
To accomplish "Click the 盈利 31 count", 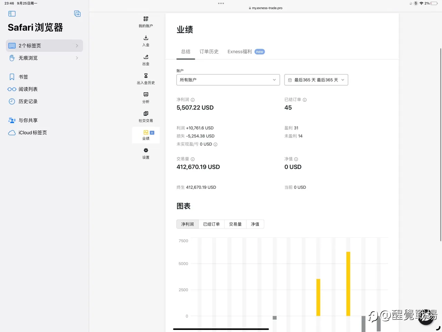I will click(291, 128).
